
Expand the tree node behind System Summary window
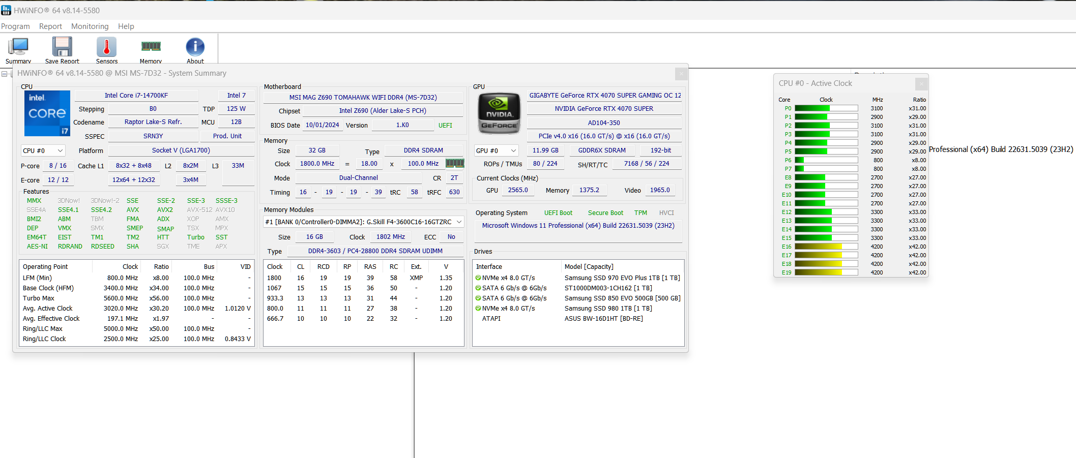[5, 74]
